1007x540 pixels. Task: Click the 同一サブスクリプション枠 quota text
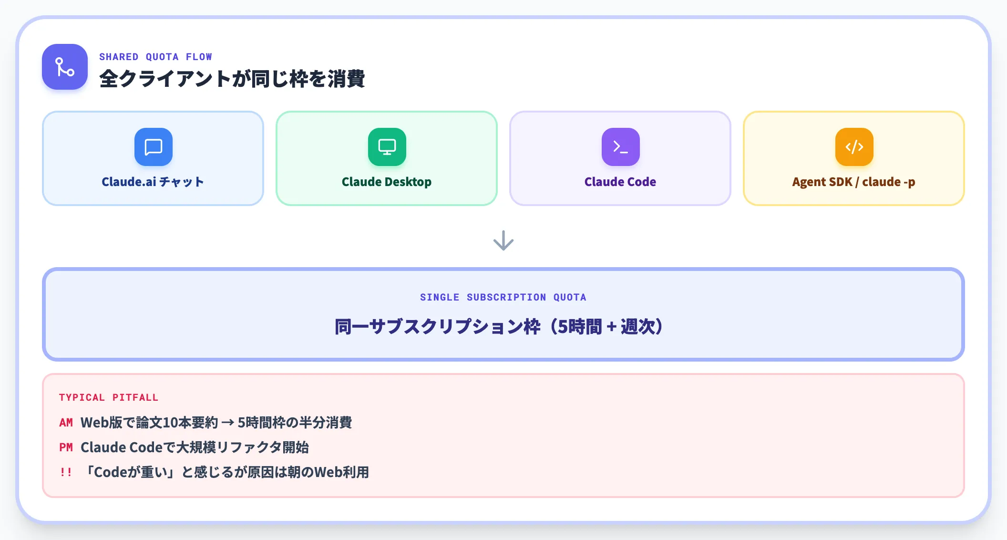[499, 327]
